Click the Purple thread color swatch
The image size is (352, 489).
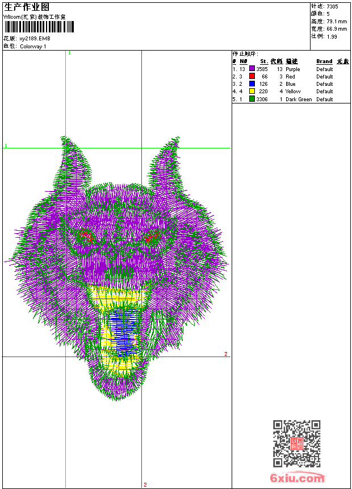pos(252,69)
